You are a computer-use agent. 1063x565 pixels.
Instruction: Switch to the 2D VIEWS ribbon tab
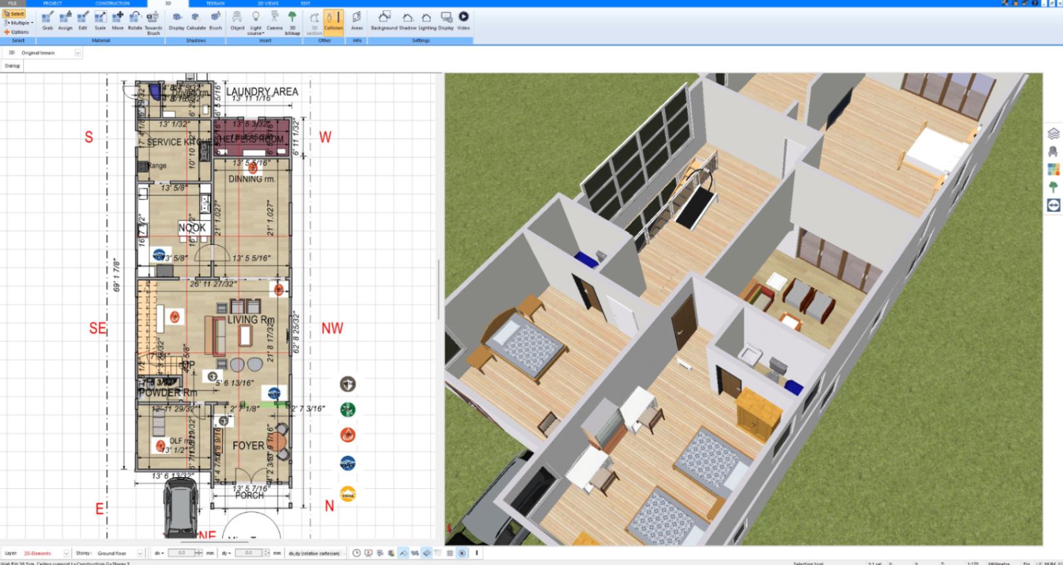pos(268,3)
